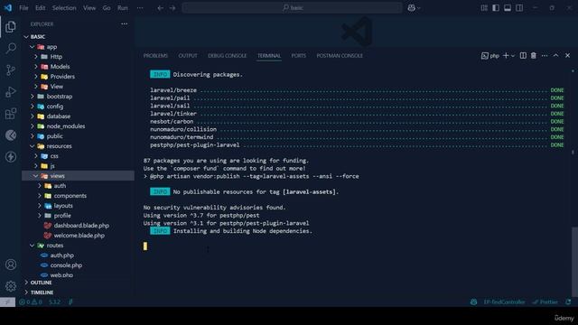Open the Explorer view in activity bar
The width and height of the screenshot is (578, 325).
(x=11, y=27)
